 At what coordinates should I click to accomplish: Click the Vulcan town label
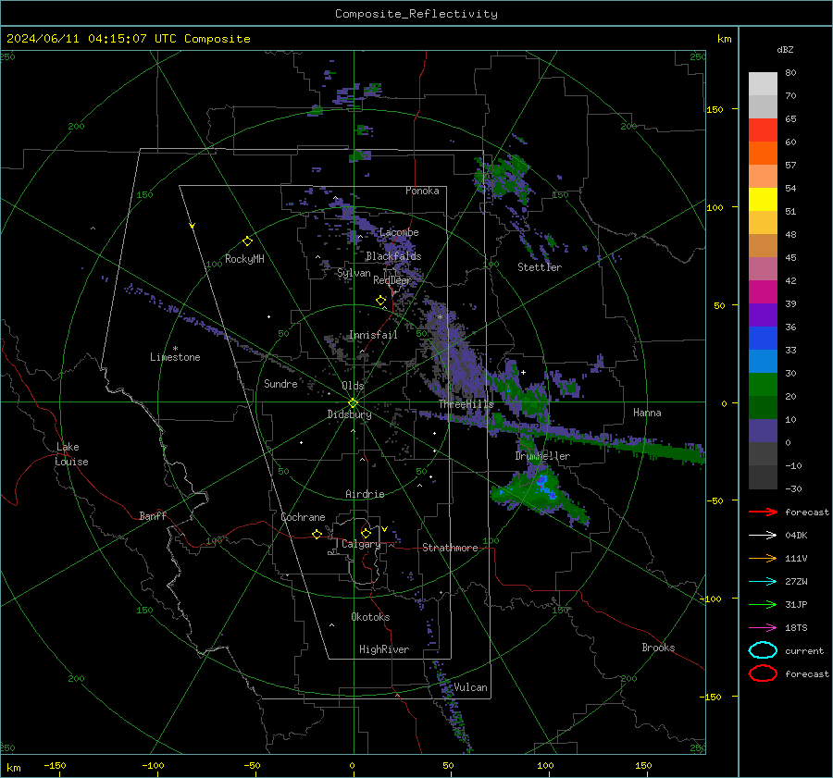click(x=470, y=687)
